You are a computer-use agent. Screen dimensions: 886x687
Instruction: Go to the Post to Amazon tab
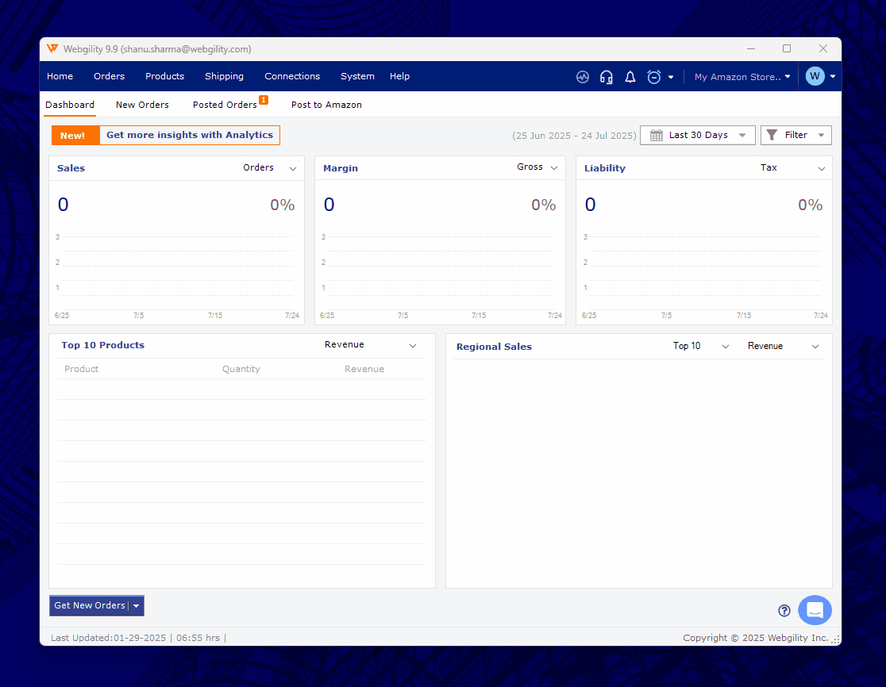pos(326,105)
